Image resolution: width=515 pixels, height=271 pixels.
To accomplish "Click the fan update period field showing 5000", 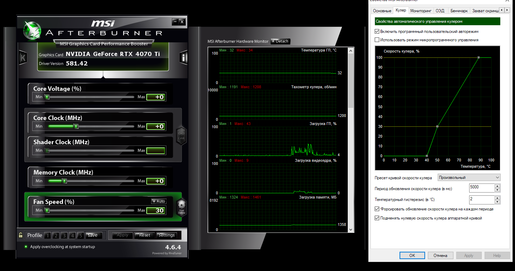I will (482, 188).
